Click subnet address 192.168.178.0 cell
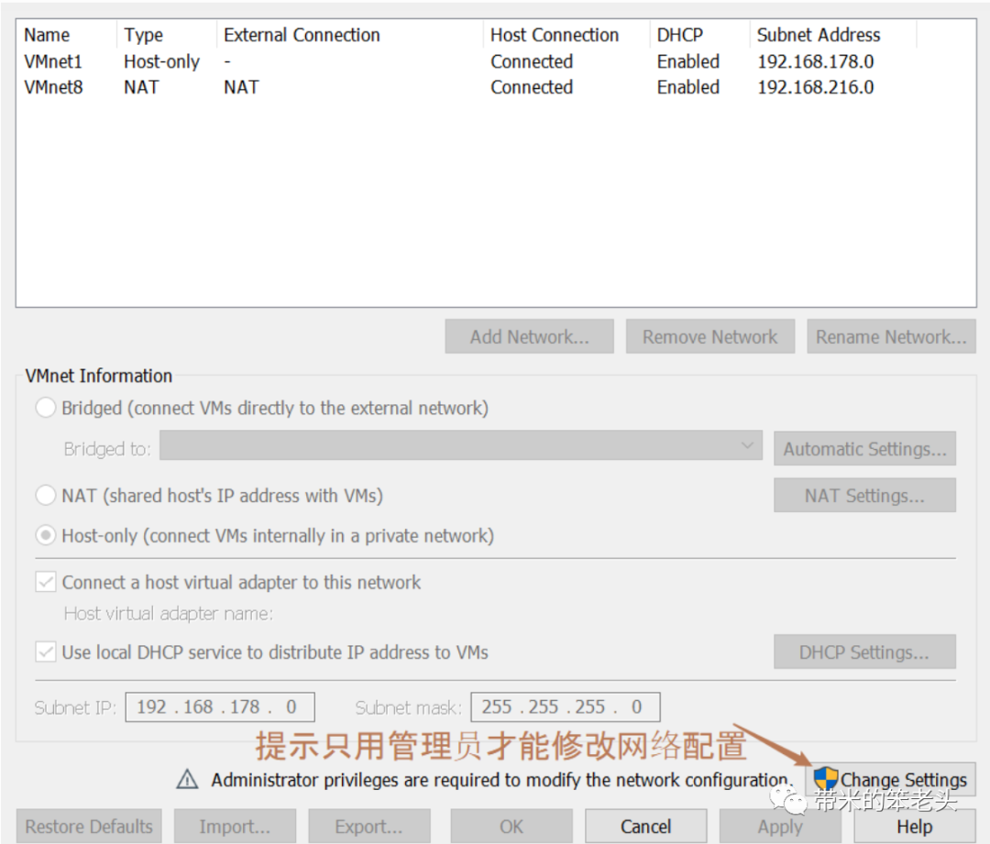This screenshot has height=844, width=990. 816,61
